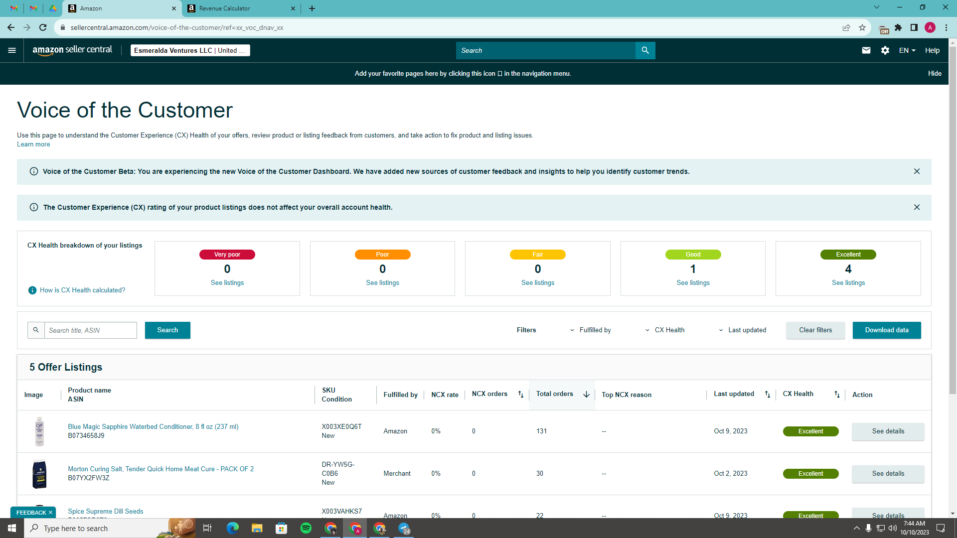
Task: Expand the Last updated filter dropdown
Action: (x=742, y=330)
